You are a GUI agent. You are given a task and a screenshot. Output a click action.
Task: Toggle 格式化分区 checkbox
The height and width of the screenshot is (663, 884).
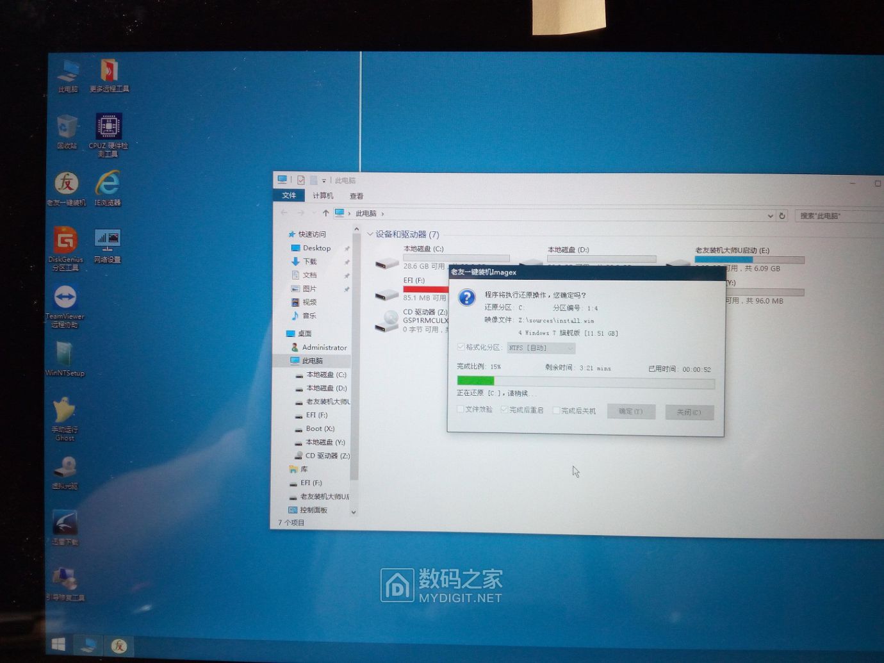pyautogui.click(x=461, y=347)
